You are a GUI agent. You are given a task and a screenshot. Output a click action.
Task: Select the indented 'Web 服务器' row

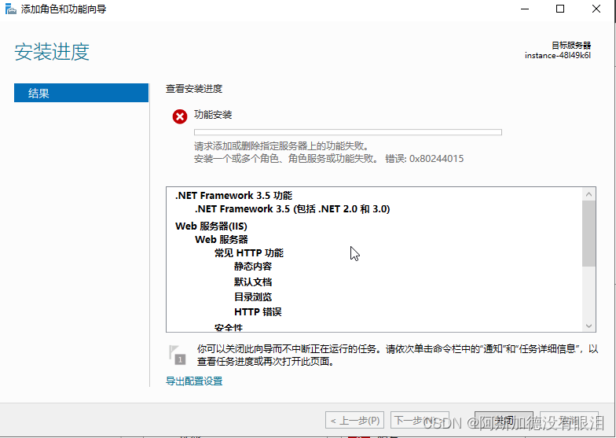click(x=222, y=239)
